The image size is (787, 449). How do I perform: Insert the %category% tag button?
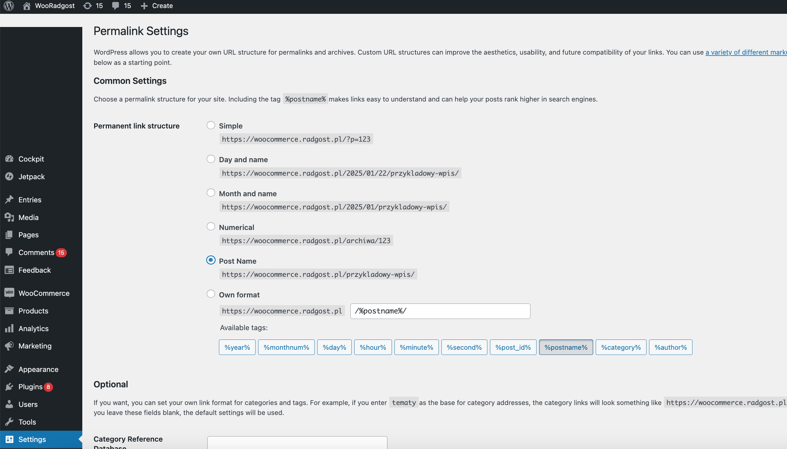(x=621, y=347)
